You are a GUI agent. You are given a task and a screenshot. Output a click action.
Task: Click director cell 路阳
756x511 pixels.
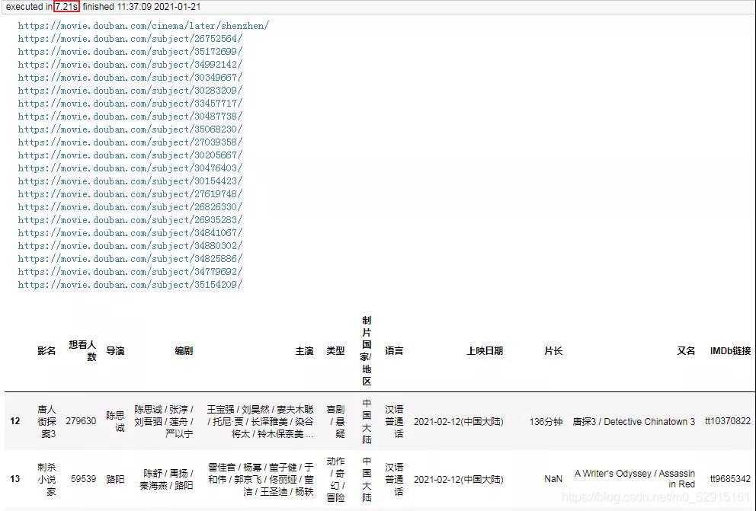click(x=115, y=479)
